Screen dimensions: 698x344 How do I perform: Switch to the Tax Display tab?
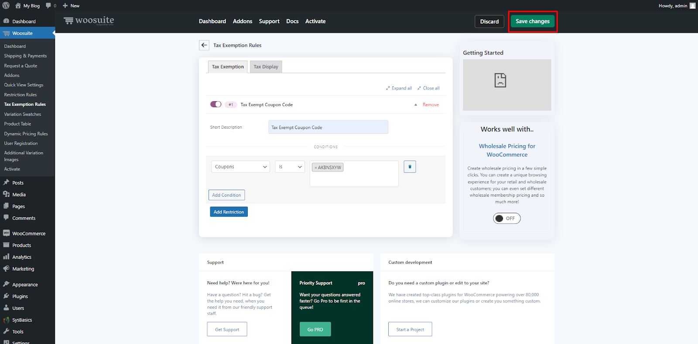click(266, 67)
